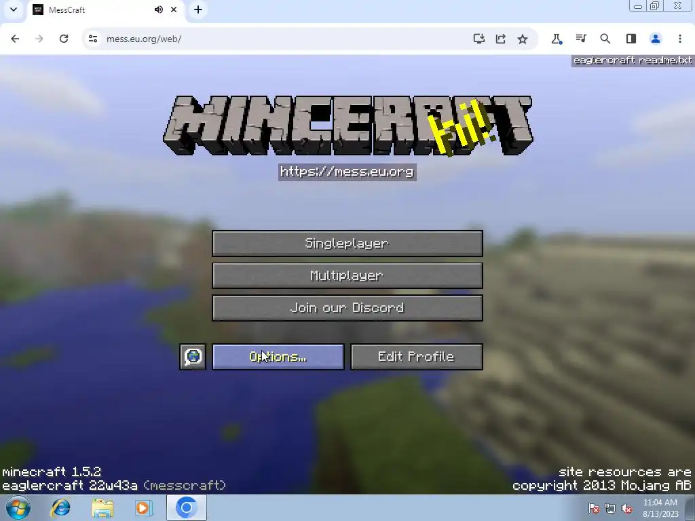This screenshot has height=521, width=695.
Task: Open the Multiplayer menu
Action: [347, 275]
